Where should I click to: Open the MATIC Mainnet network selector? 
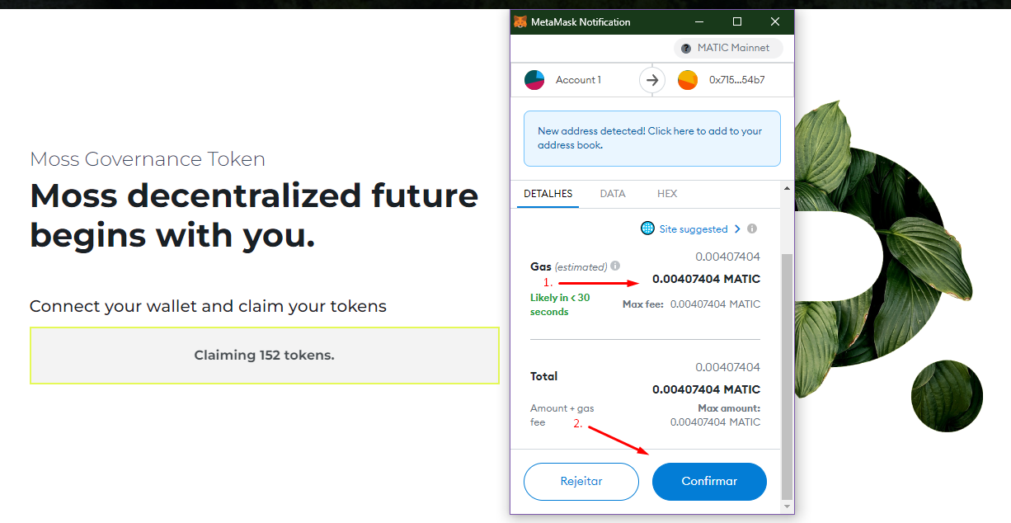(x=728, y=48)
